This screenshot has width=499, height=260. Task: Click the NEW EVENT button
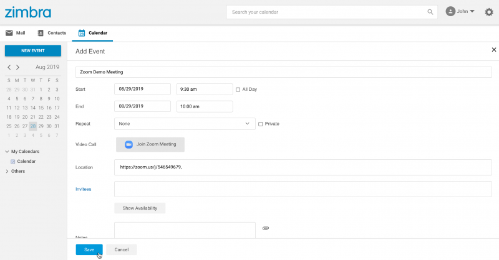tap(33, 51)
